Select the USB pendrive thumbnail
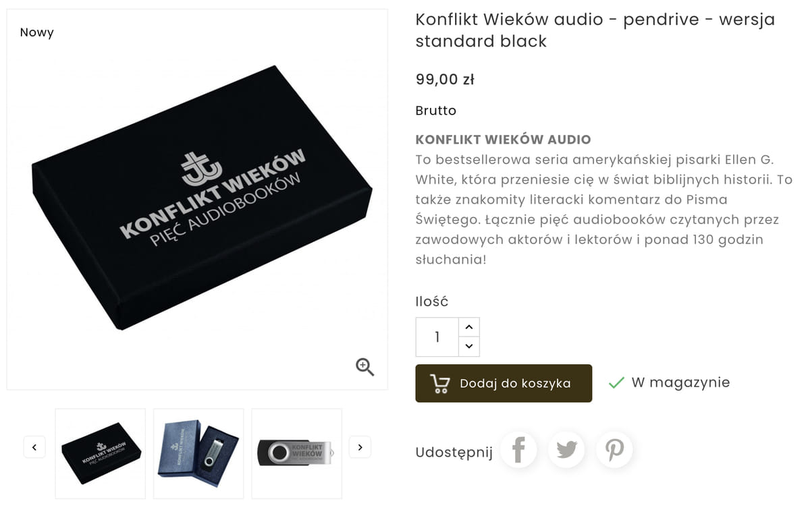Viewport: 810px width, 516px height. point(296,453)
